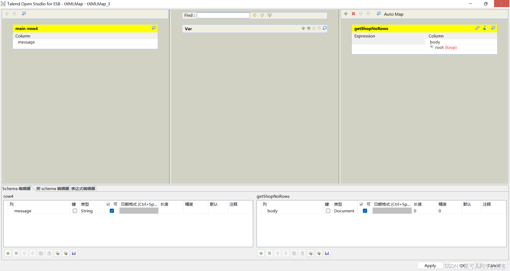Screen dimensions: 510x271
Task: Click main :row4 table title bar
Action: pyautogui.click(x=85, y=28)
